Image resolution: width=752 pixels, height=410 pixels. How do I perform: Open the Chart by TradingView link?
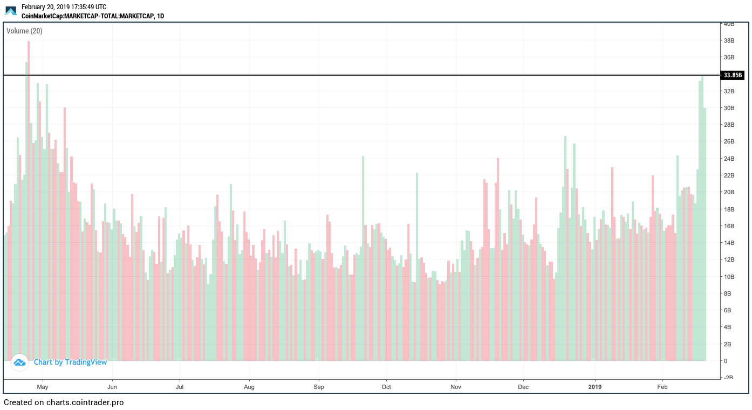71,362
